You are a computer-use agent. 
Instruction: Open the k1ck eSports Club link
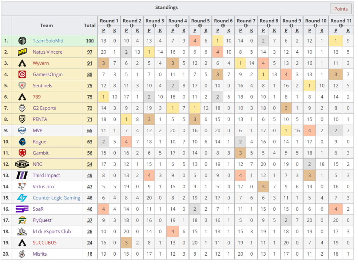[x=52, y=232]
